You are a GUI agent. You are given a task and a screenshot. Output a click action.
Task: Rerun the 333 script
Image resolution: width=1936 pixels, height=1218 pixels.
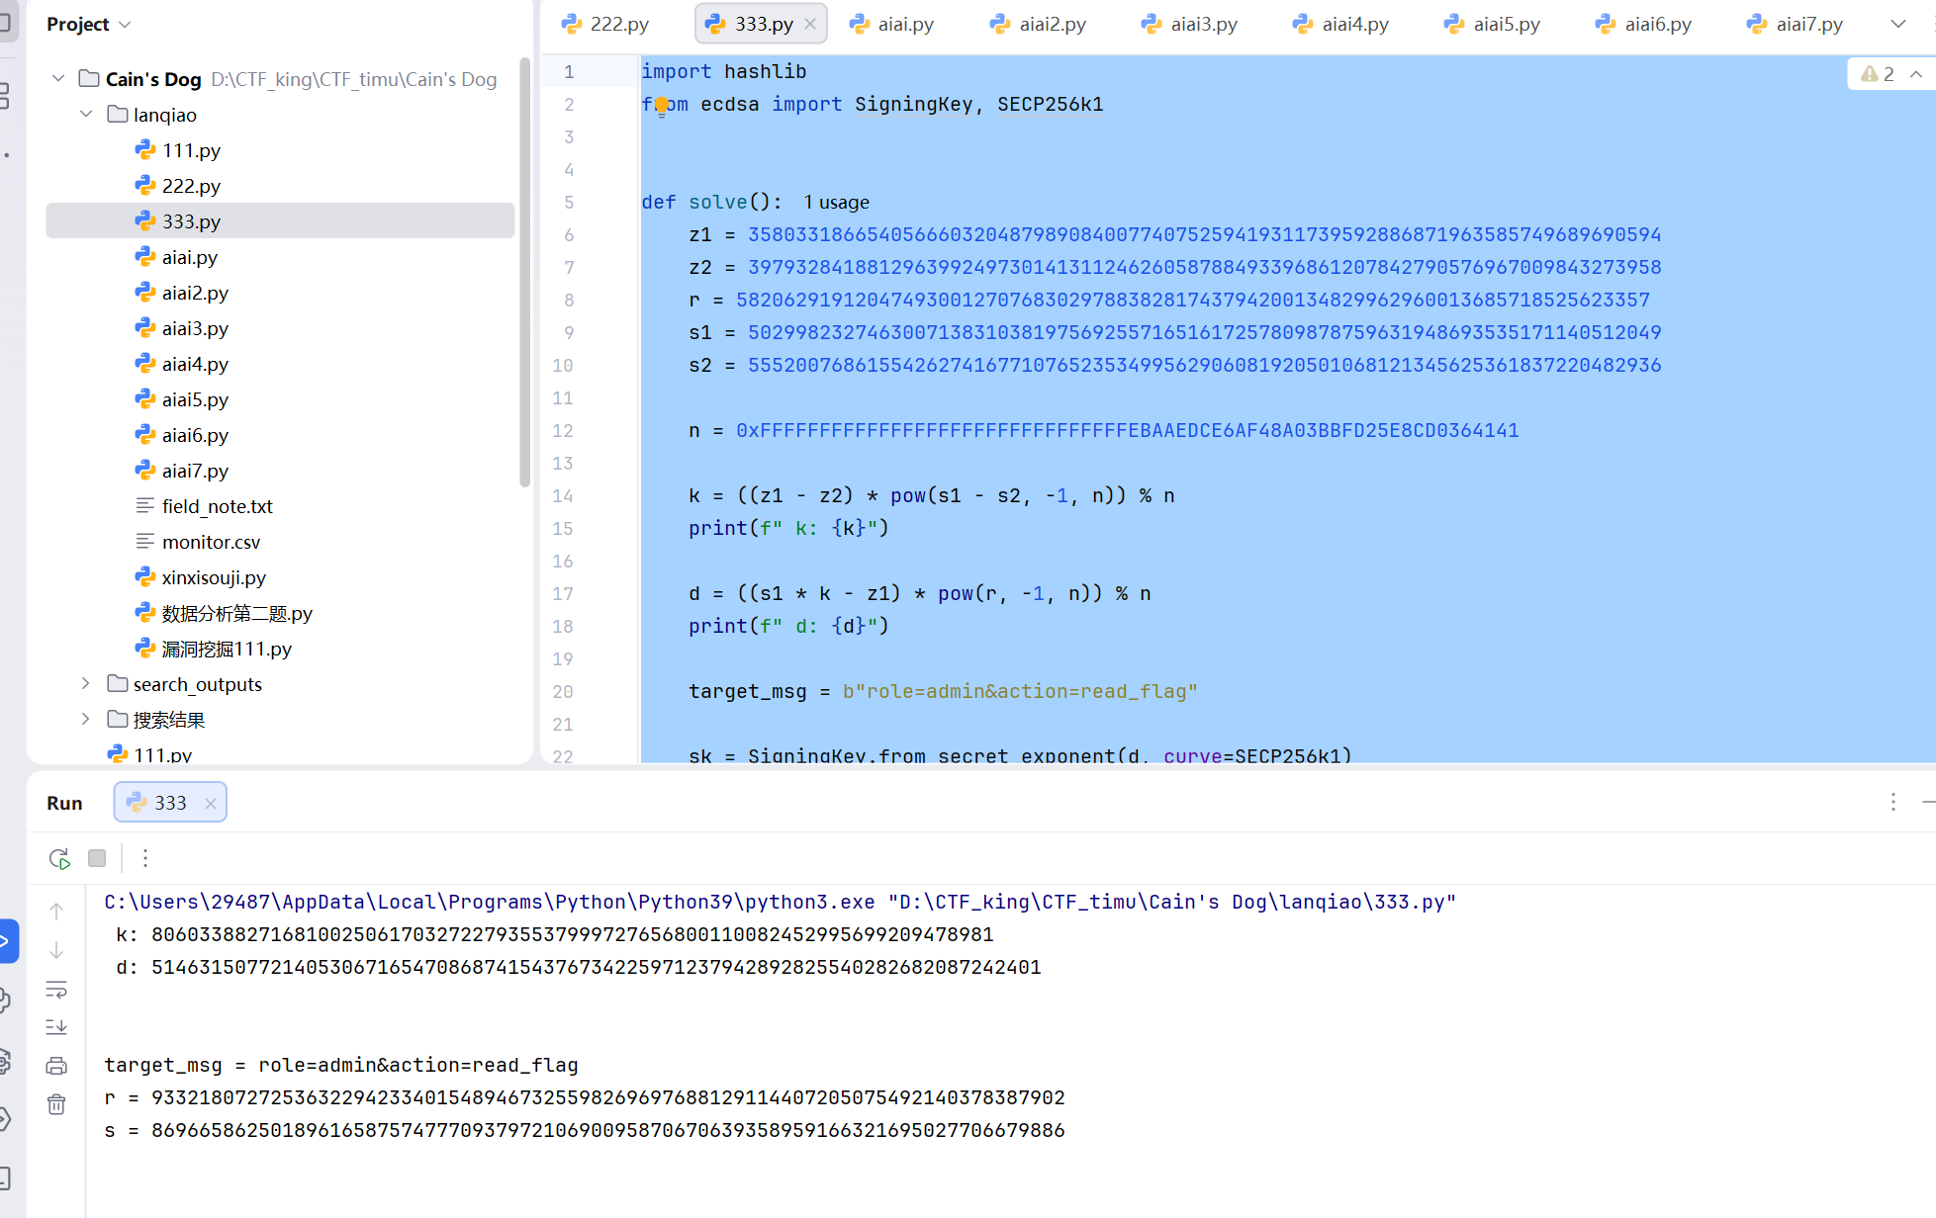pos(59,858)
